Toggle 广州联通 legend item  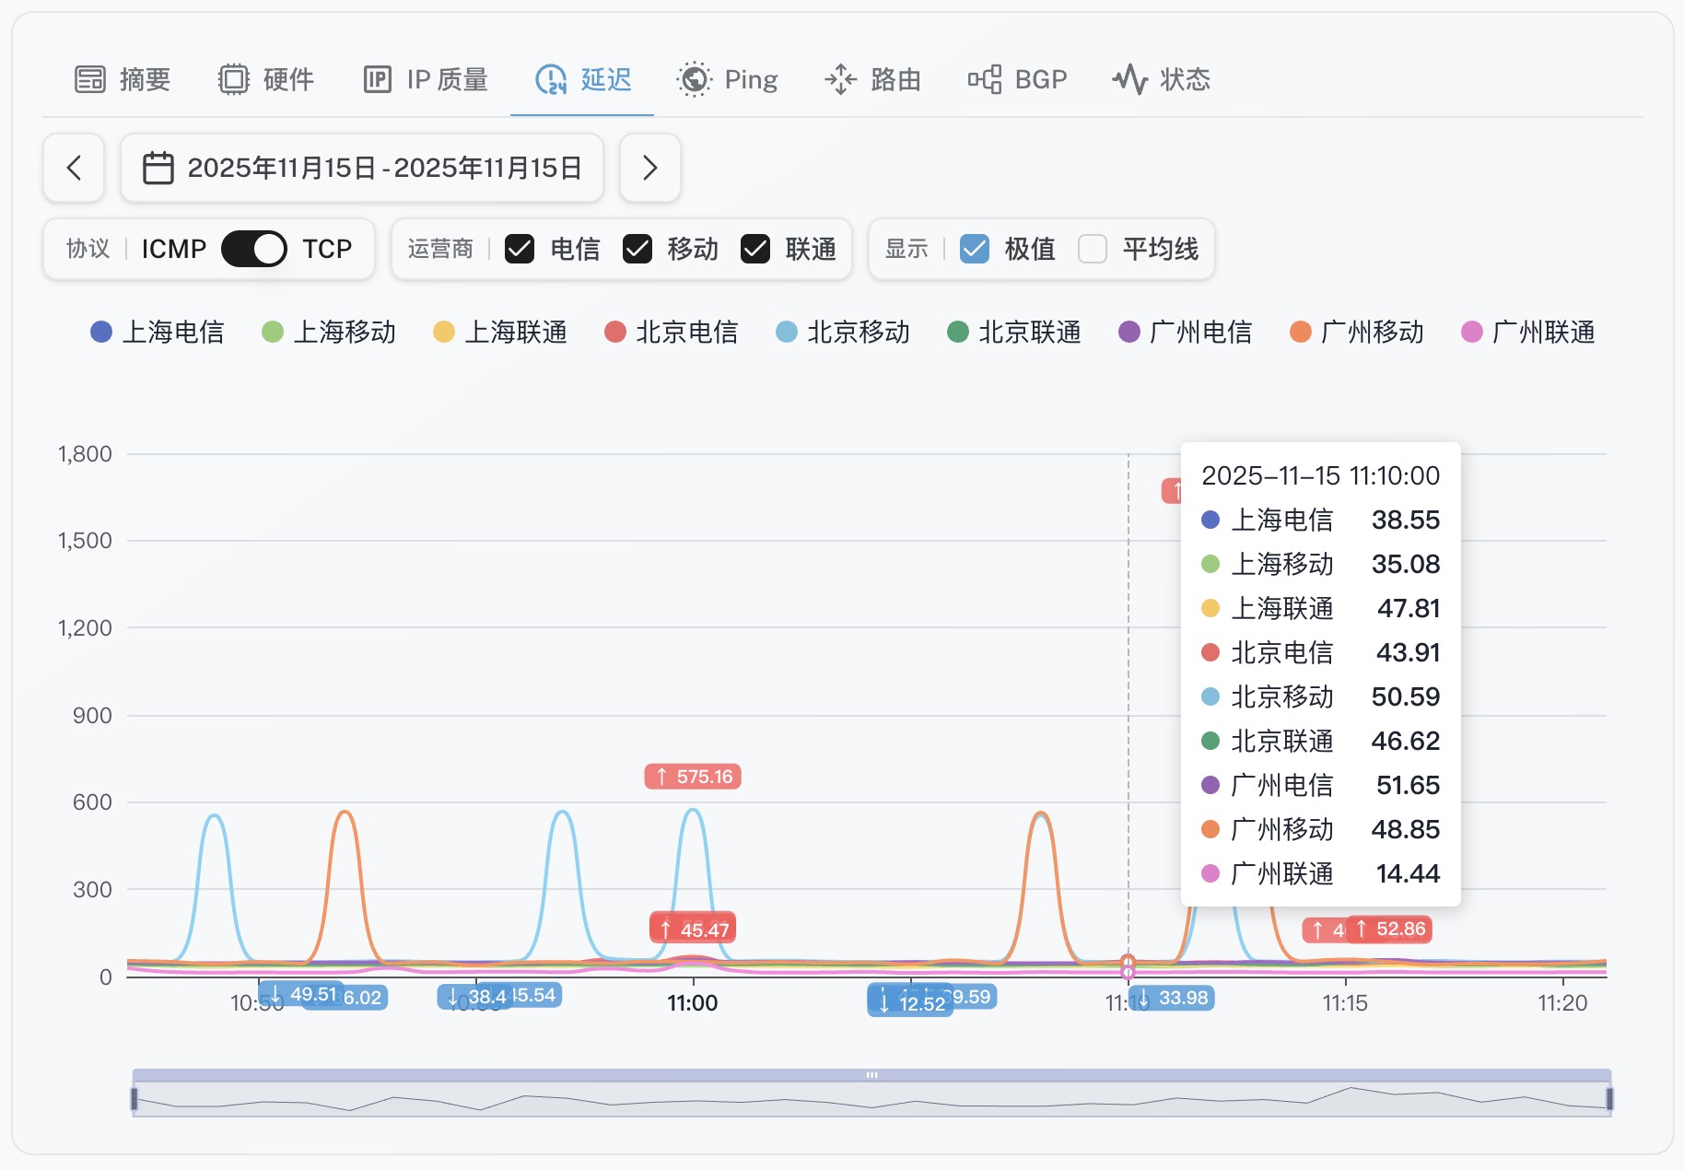pyautogui.click(x=1528, y=332)
